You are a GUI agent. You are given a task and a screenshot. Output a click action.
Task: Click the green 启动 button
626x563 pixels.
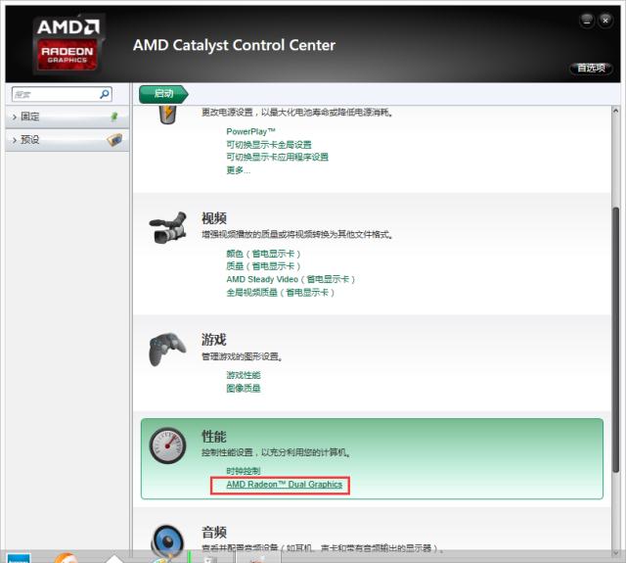tap(163, 94)
